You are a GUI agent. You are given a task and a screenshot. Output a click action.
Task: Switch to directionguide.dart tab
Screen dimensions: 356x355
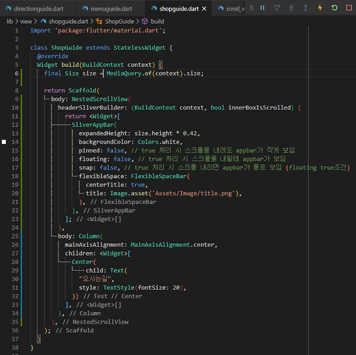tap(38, 9)
